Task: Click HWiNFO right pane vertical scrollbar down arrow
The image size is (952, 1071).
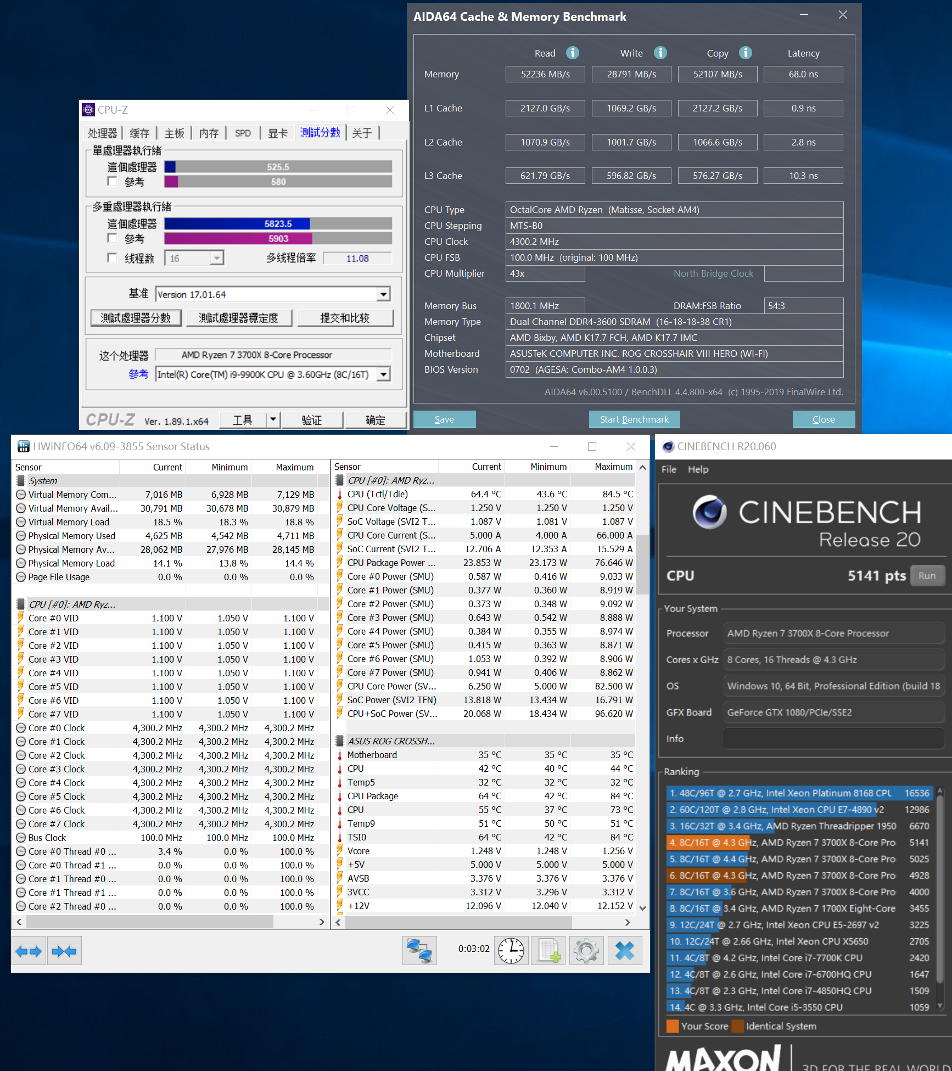Action: (642, 907)
